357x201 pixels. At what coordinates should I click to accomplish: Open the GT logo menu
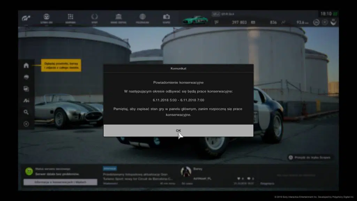26,18
